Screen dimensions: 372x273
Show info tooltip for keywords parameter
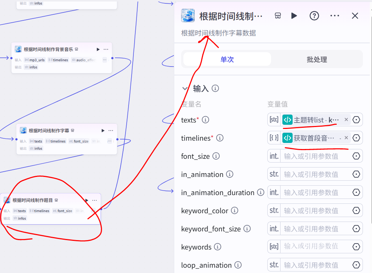(x=217, y=247)
